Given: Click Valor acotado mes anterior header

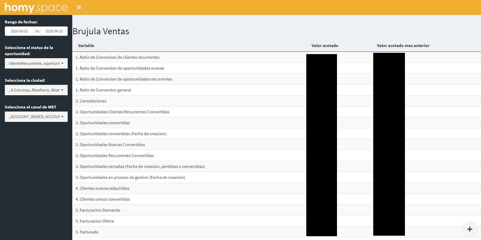Looking at the screenshot, I should [403, 46].
